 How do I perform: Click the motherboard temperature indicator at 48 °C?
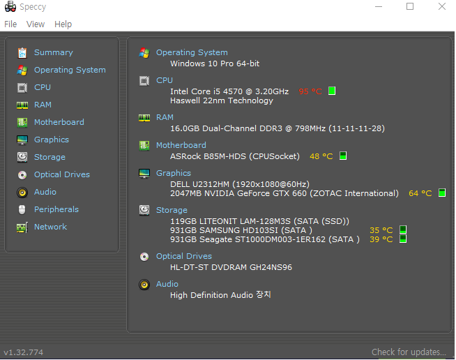343,156
